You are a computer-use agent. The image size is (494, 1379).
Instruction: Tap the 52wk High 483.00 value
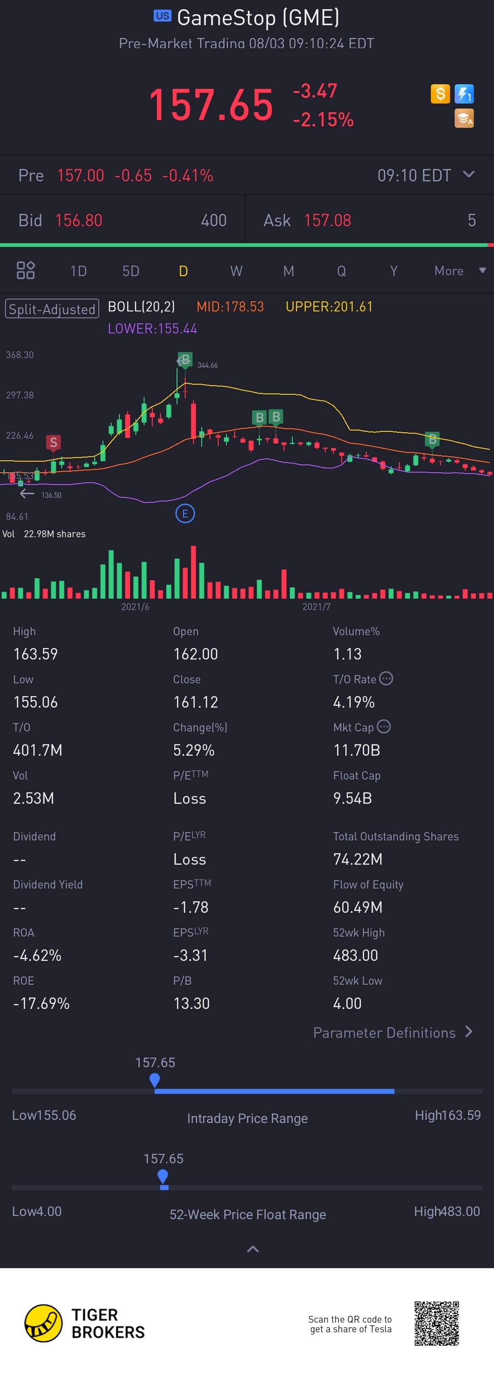355,955
